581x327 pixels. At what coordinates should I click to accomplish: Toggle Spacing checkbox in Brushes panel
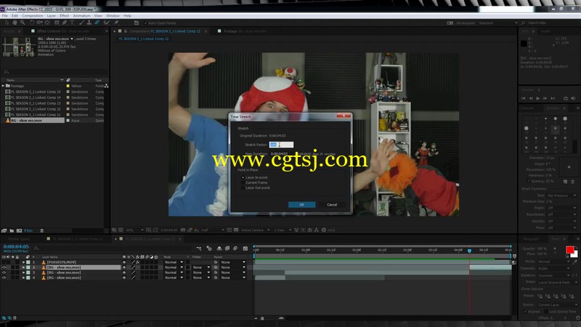529,181
